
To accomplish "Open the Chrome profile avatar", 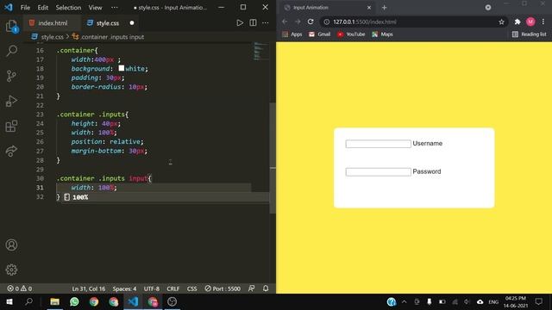I will pos(530,22).
